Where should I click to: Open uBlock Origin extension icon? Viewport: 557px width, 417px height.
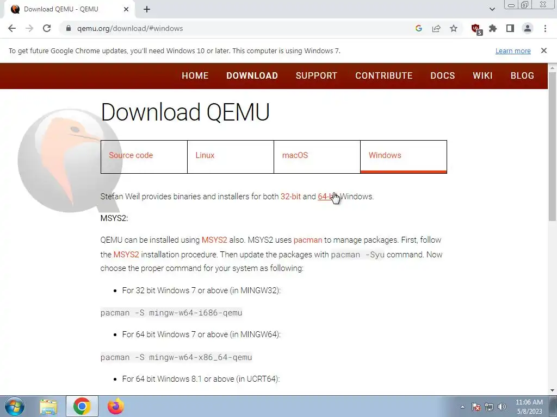(476, 29)
